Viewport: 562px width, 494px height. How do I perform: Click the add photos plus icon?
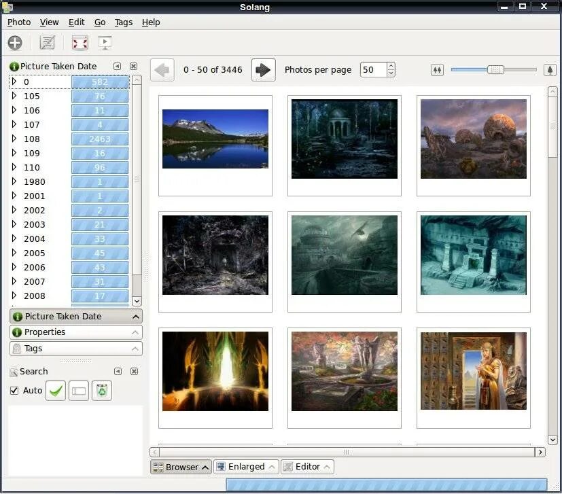[x=15, y=43]
